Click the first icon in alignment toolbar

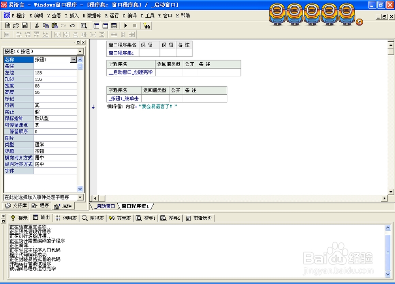coord(7,34)
